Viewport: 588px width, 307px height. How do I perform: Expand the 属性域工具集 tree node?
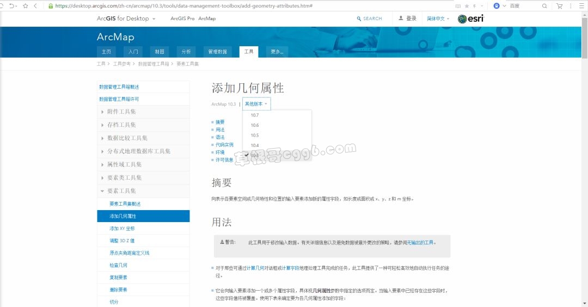(x=102, y=164)
